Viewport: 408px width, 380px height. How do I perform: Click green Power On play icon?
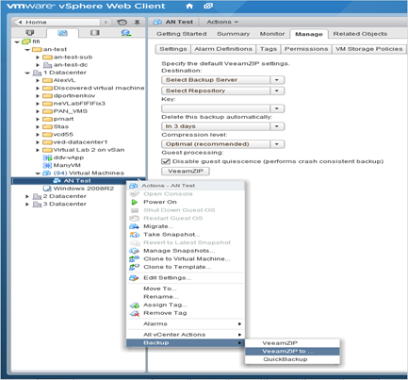point(135,202)
